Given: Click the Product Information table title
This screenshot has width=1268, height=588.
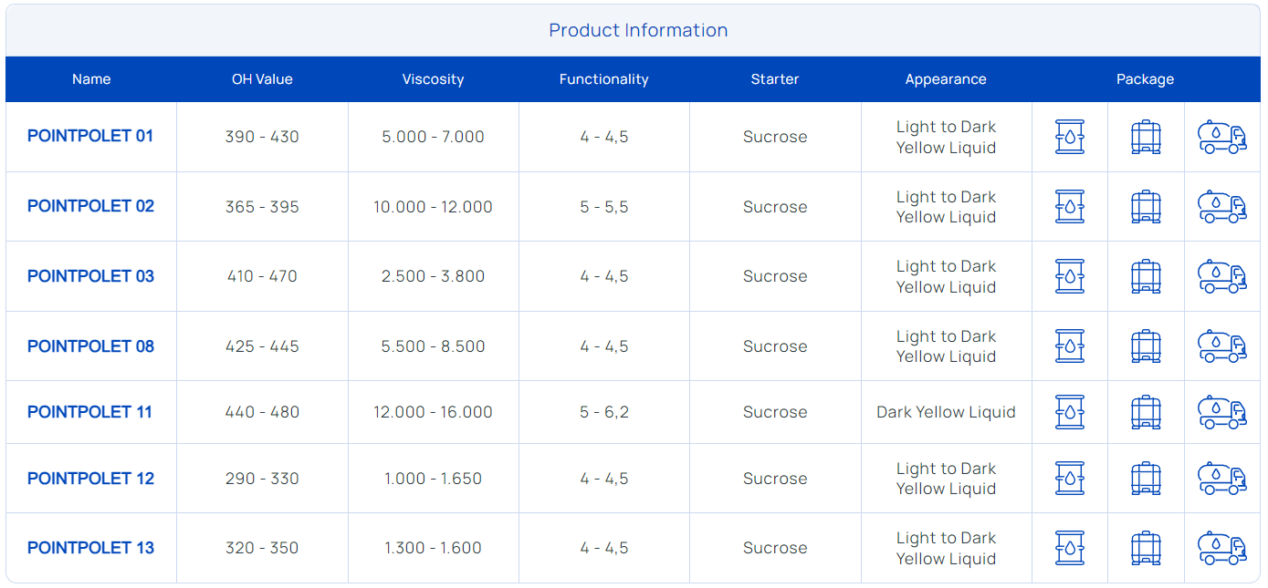Looking at the screenshot, I should 637,30.
